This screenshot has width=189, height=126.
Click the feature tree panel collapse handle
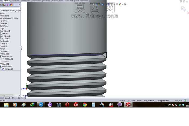21,48
